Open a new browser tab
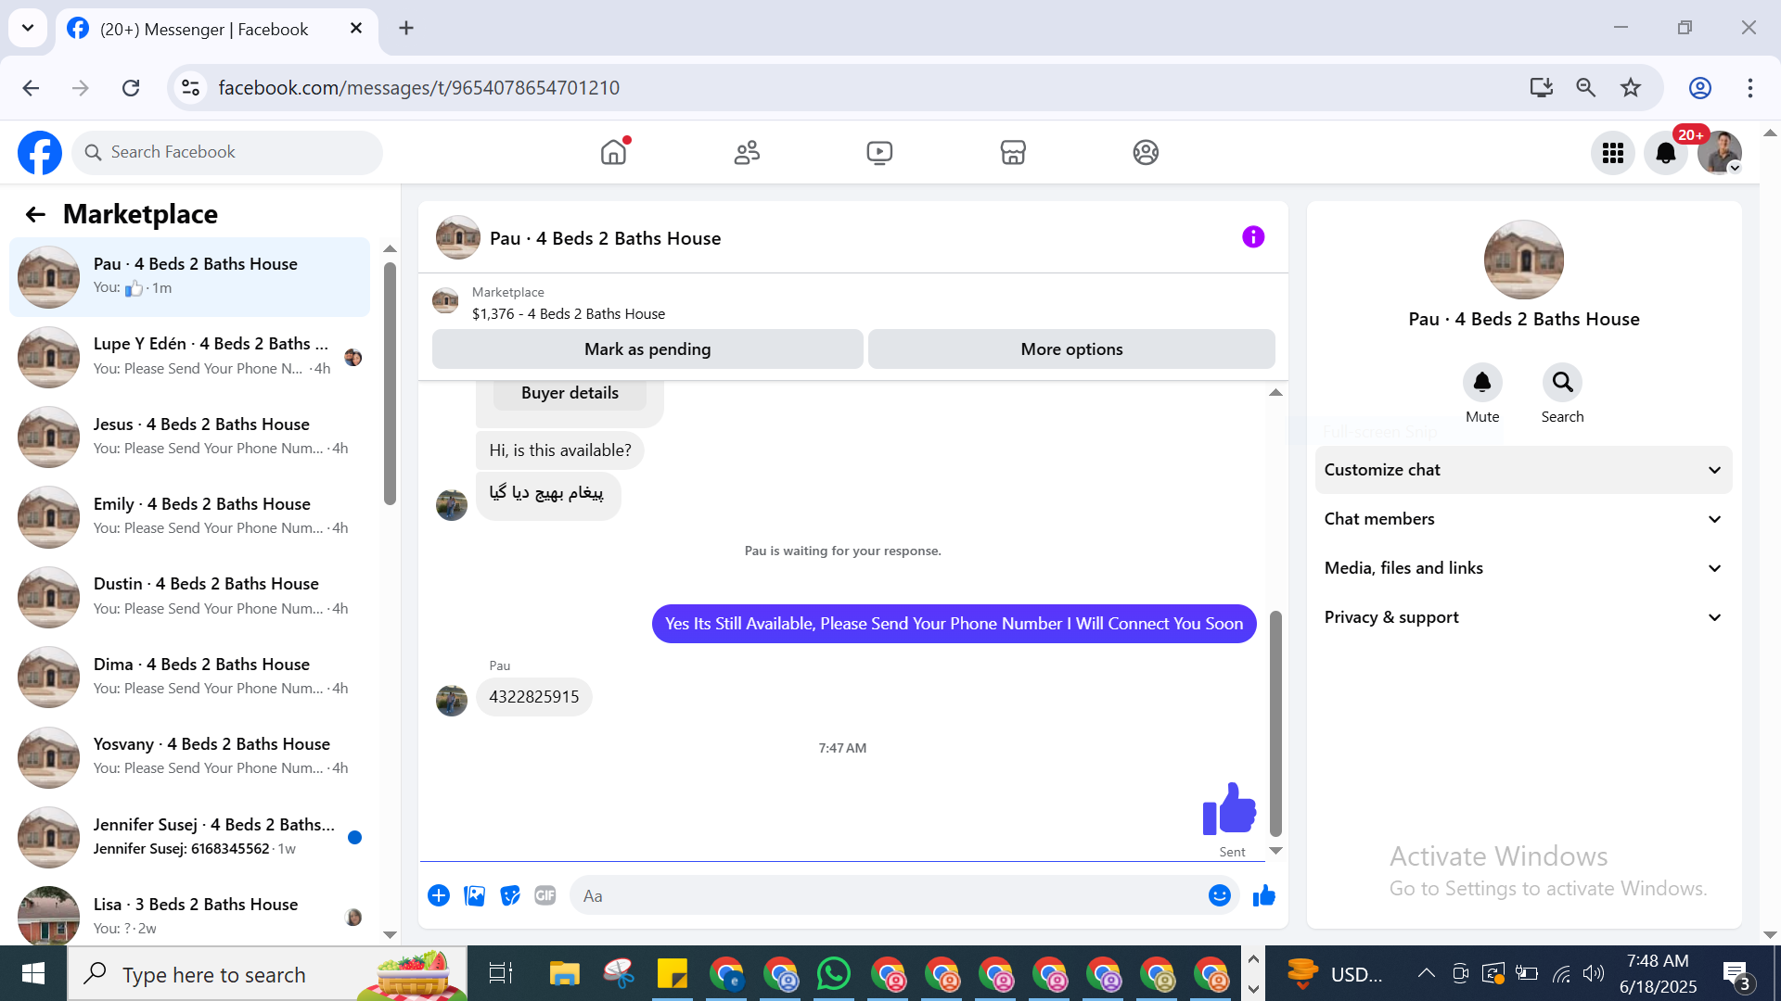1781x1001 pixels. pos(406,28)
